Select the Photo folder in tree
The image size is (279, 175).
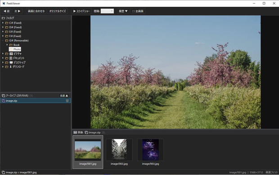tap(15, 49)
